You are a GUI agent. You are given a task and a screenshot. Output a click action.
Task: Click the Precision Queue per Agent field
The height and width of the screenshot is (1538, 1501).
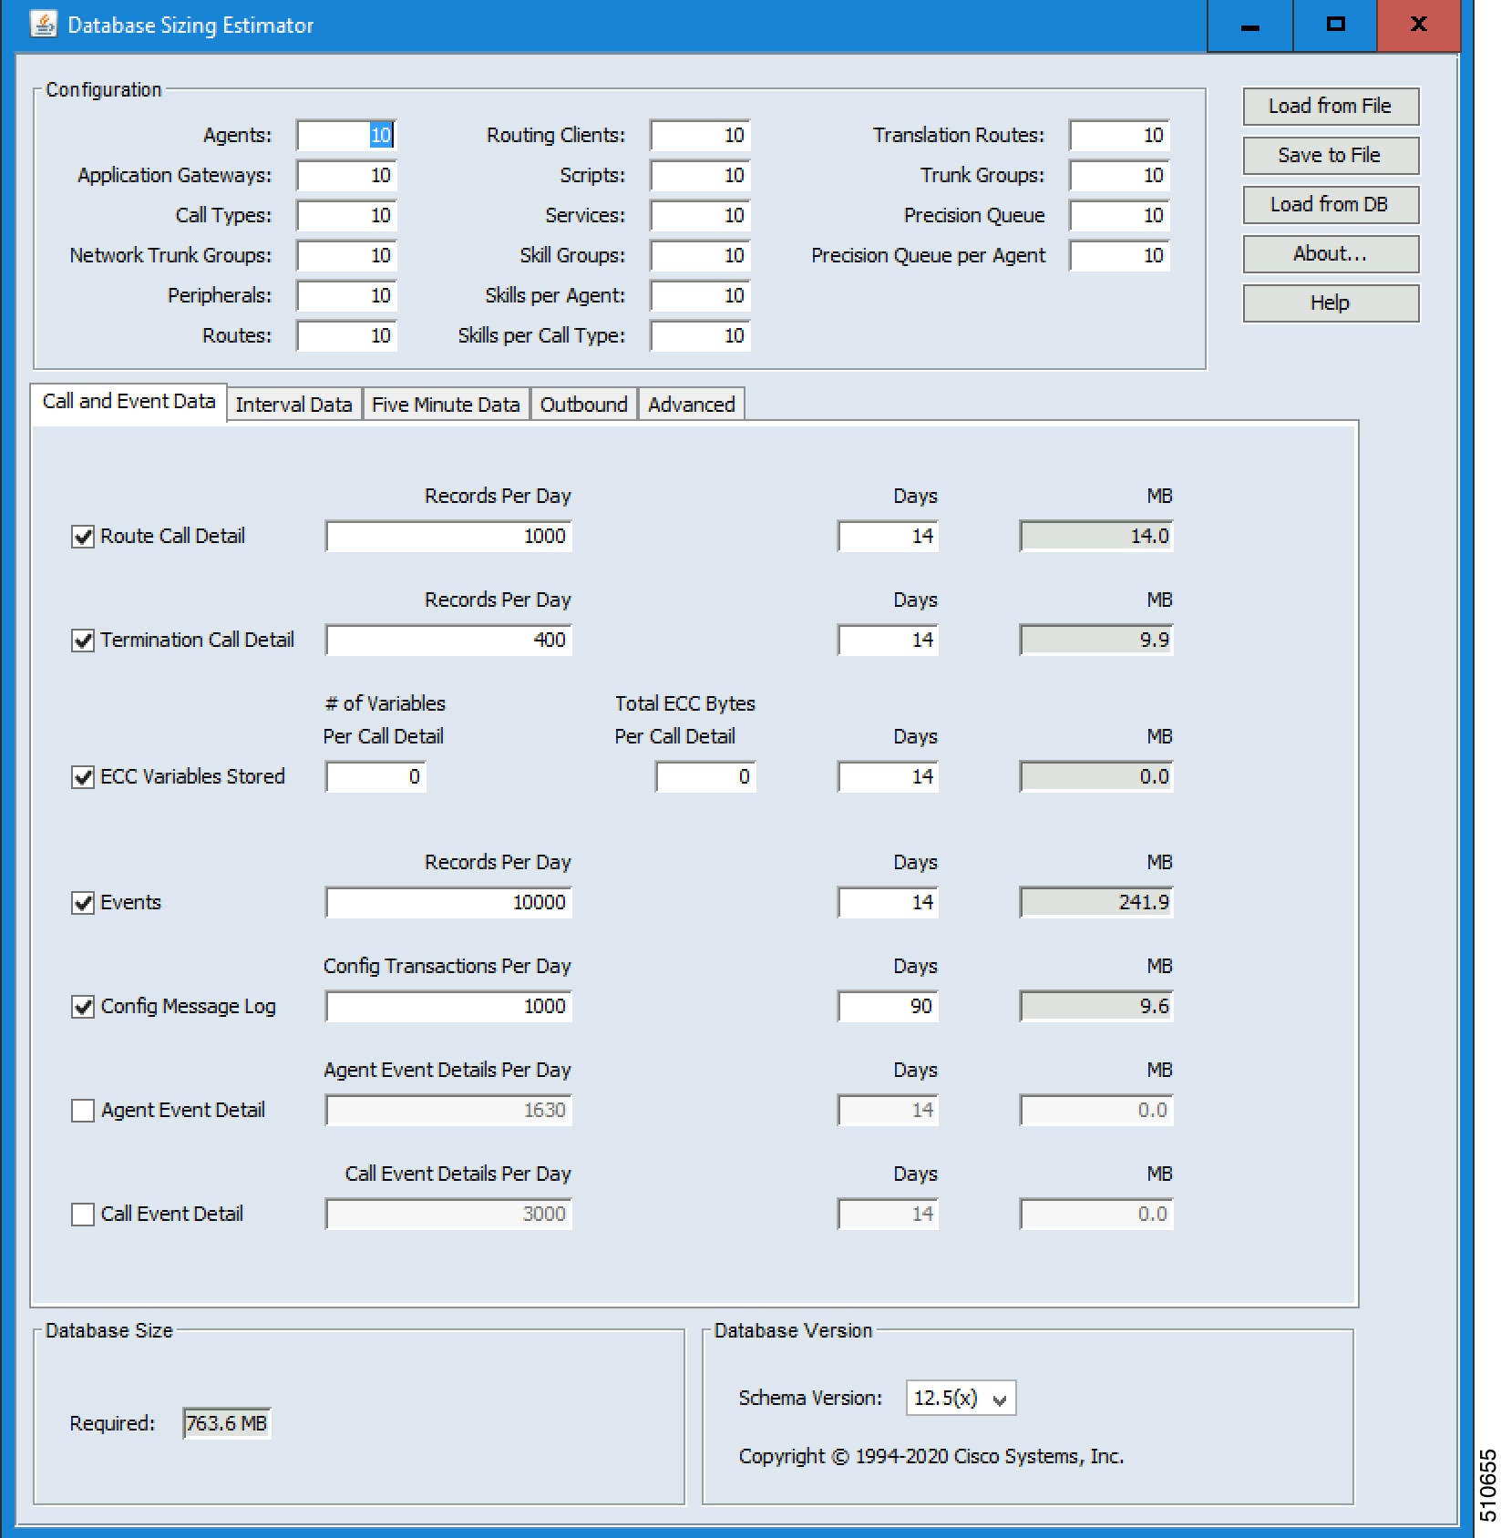coord(1119,256)
